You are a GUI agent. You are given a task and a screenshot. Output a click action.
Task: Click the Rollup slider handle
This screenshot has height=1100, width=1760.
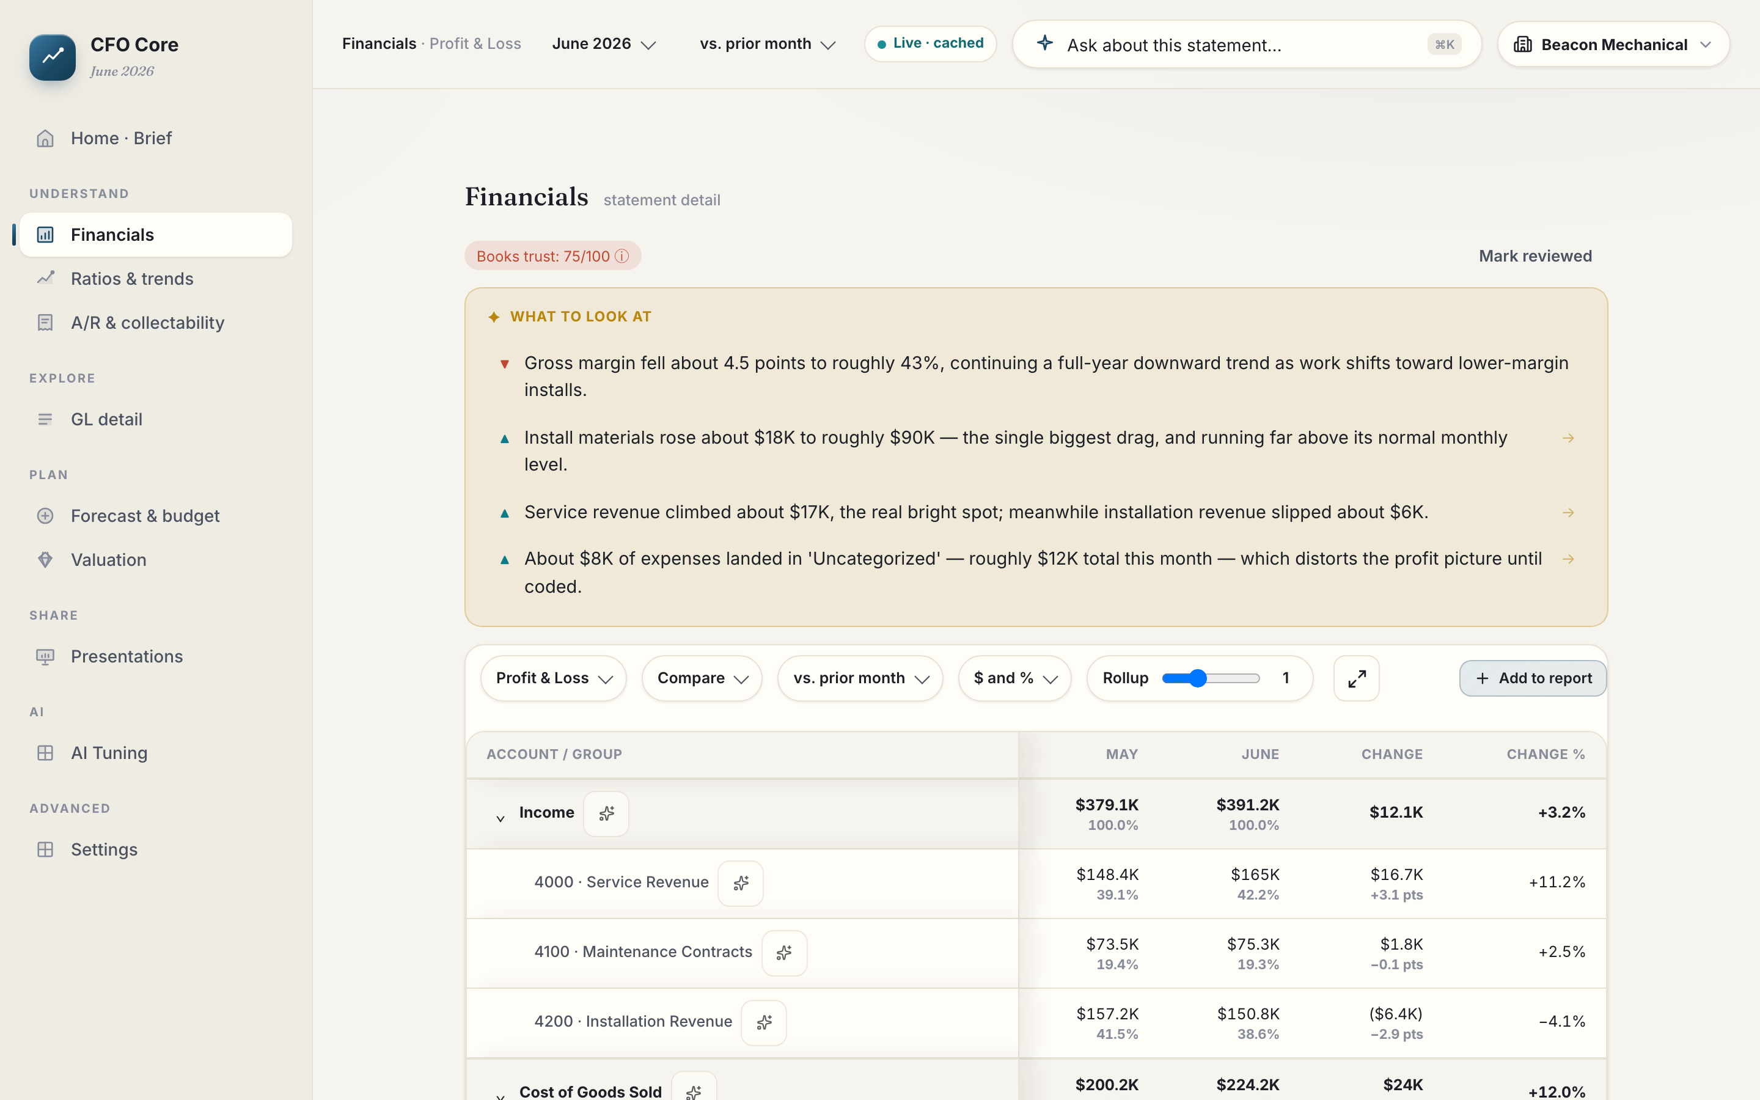point(1198,678)
